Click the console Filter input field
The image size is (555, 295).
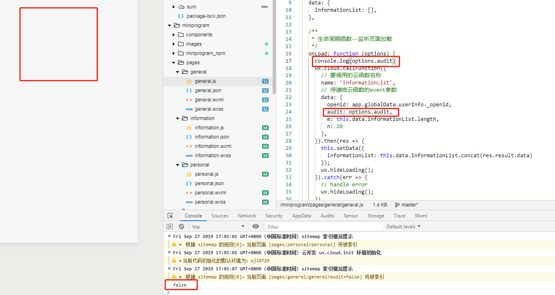click(x=324, y=227)
